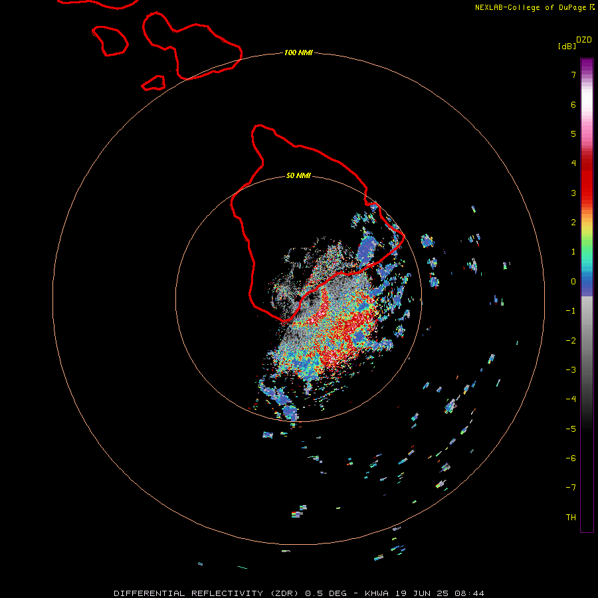Click the -2 value on color scale
Image resolution: width=598 pixels, height=598 pixels.
(x=571, y=341)
